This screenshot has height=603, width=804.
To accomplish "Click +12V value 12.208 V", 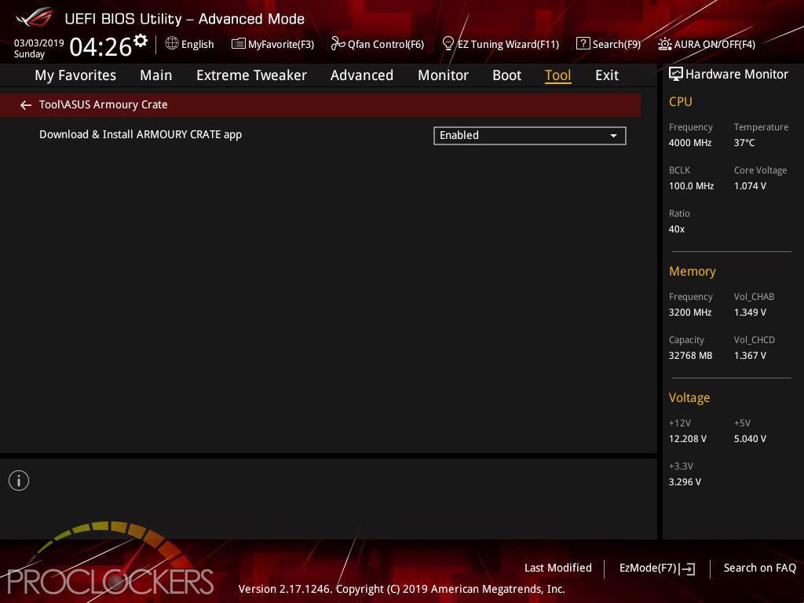I will 688,439.
